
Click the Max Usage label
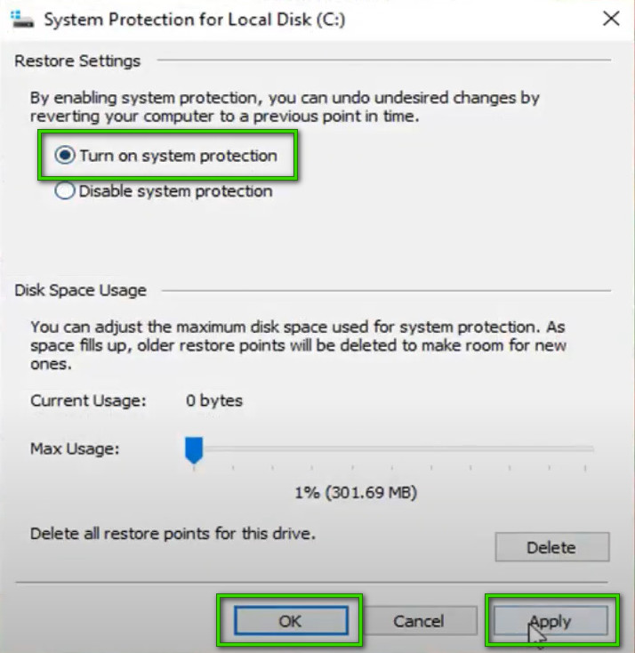click(76, 449)
